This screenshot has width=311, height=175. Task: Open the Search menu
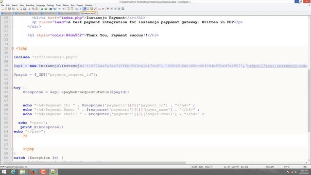tap(15, 5)
